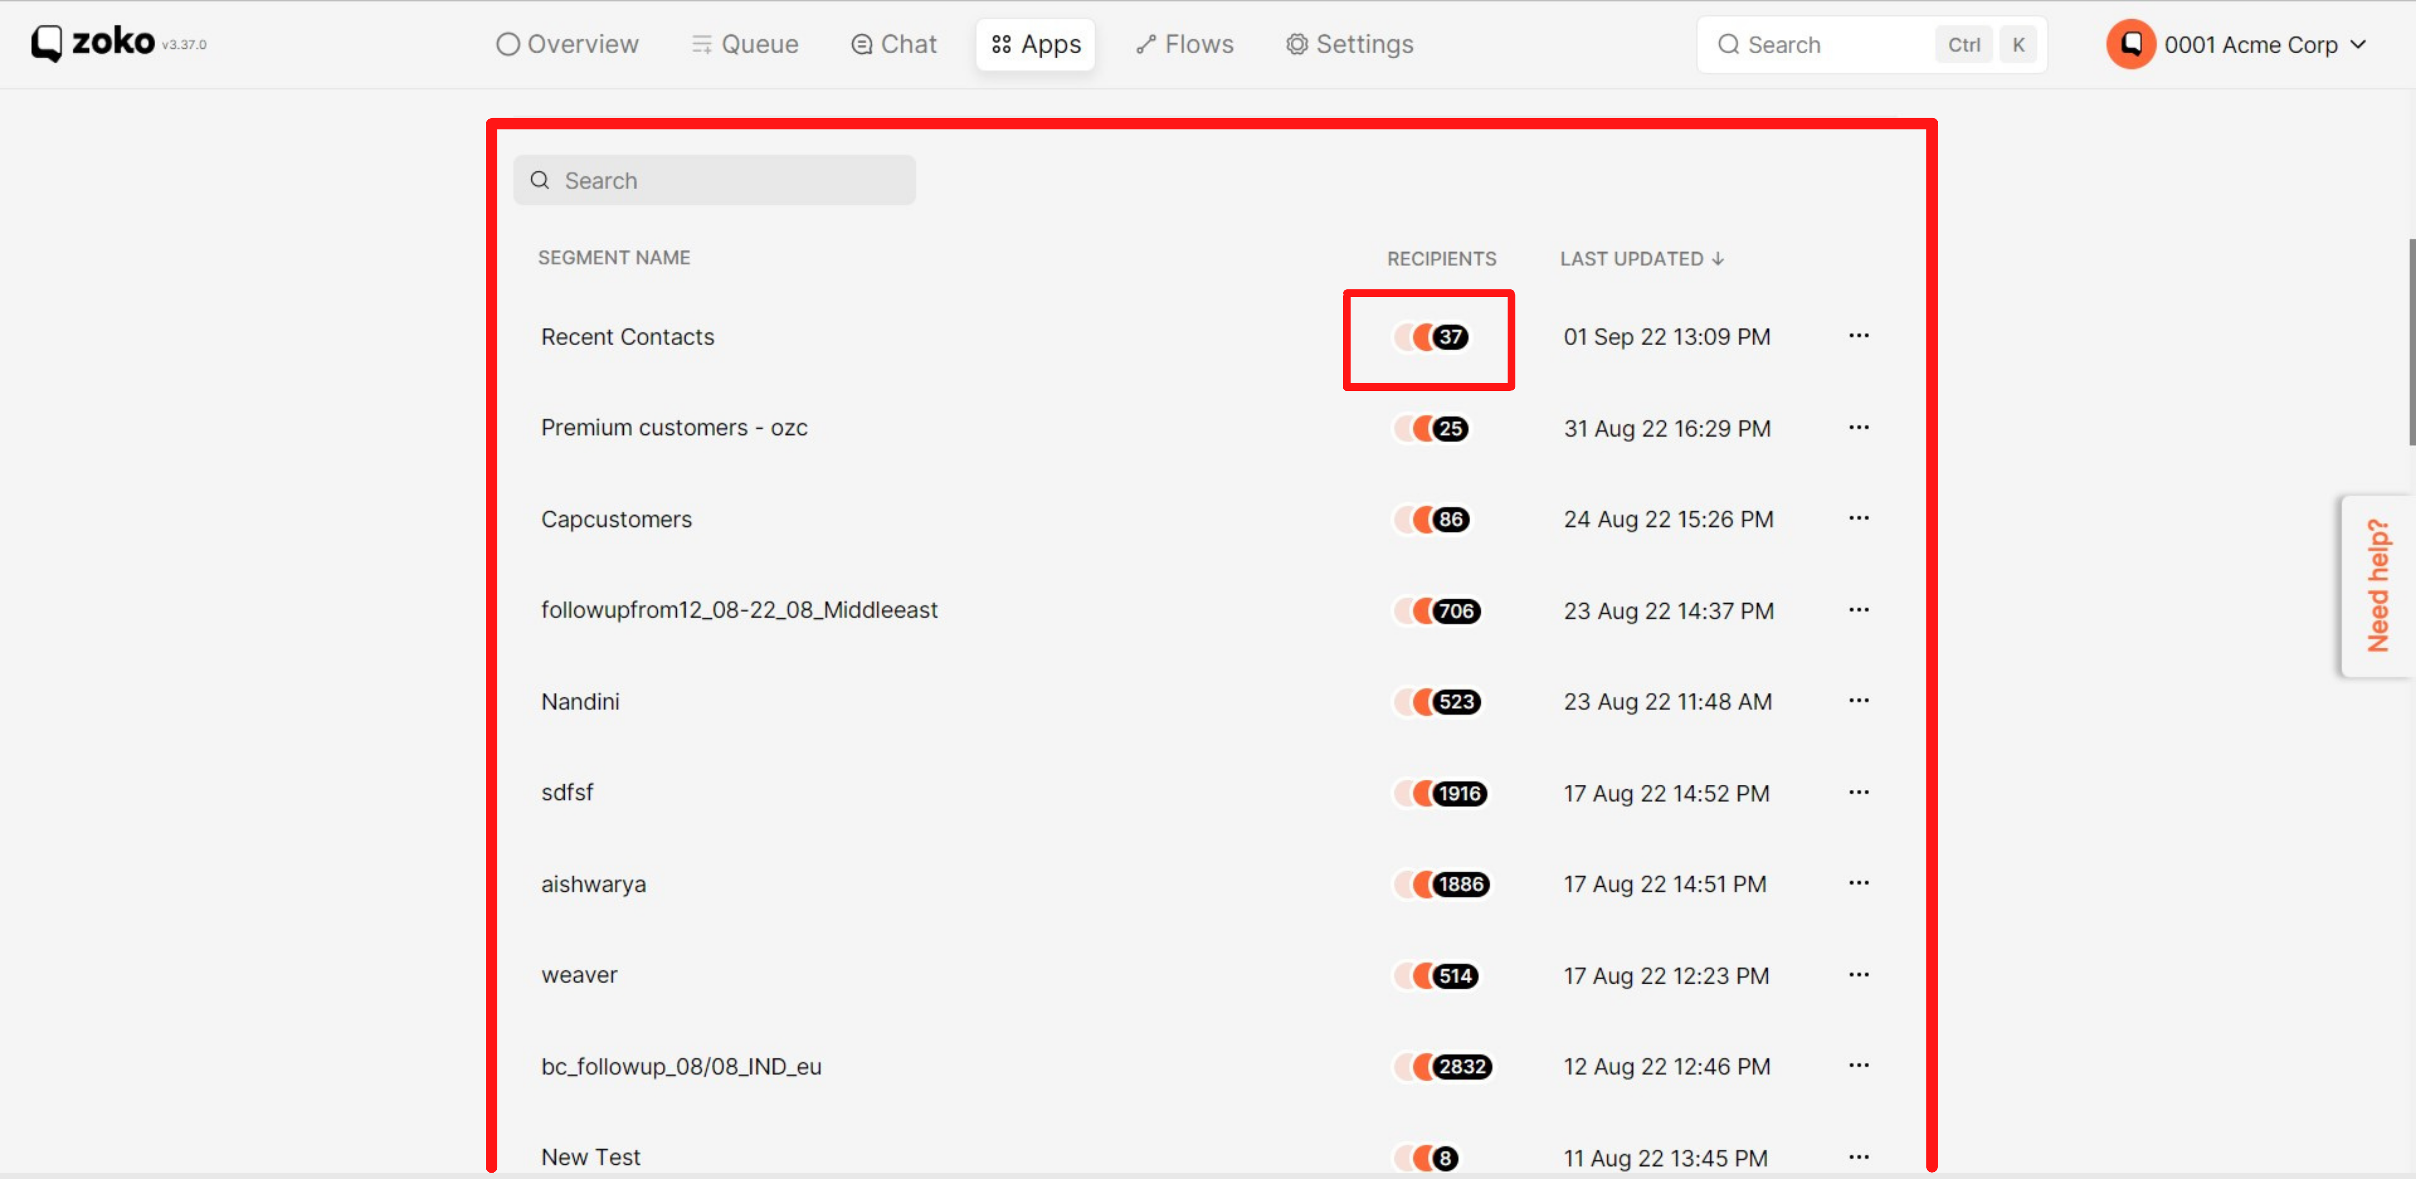Click the Ctrl shortcut key badge
The image size is (2416, 1179).
1964,44
